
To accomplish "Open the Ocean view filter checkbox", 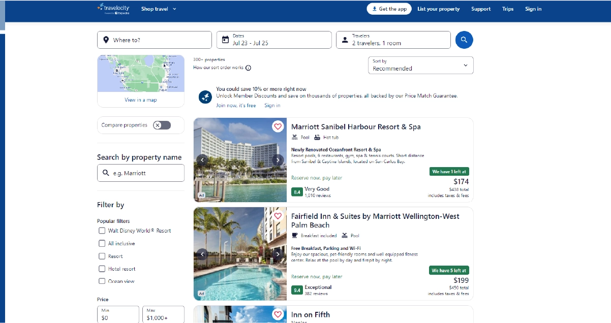I will [102, 281].
